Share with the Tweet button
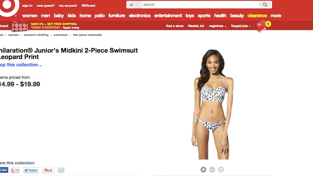This screenshot has width=313, height=176. point(31,170)
